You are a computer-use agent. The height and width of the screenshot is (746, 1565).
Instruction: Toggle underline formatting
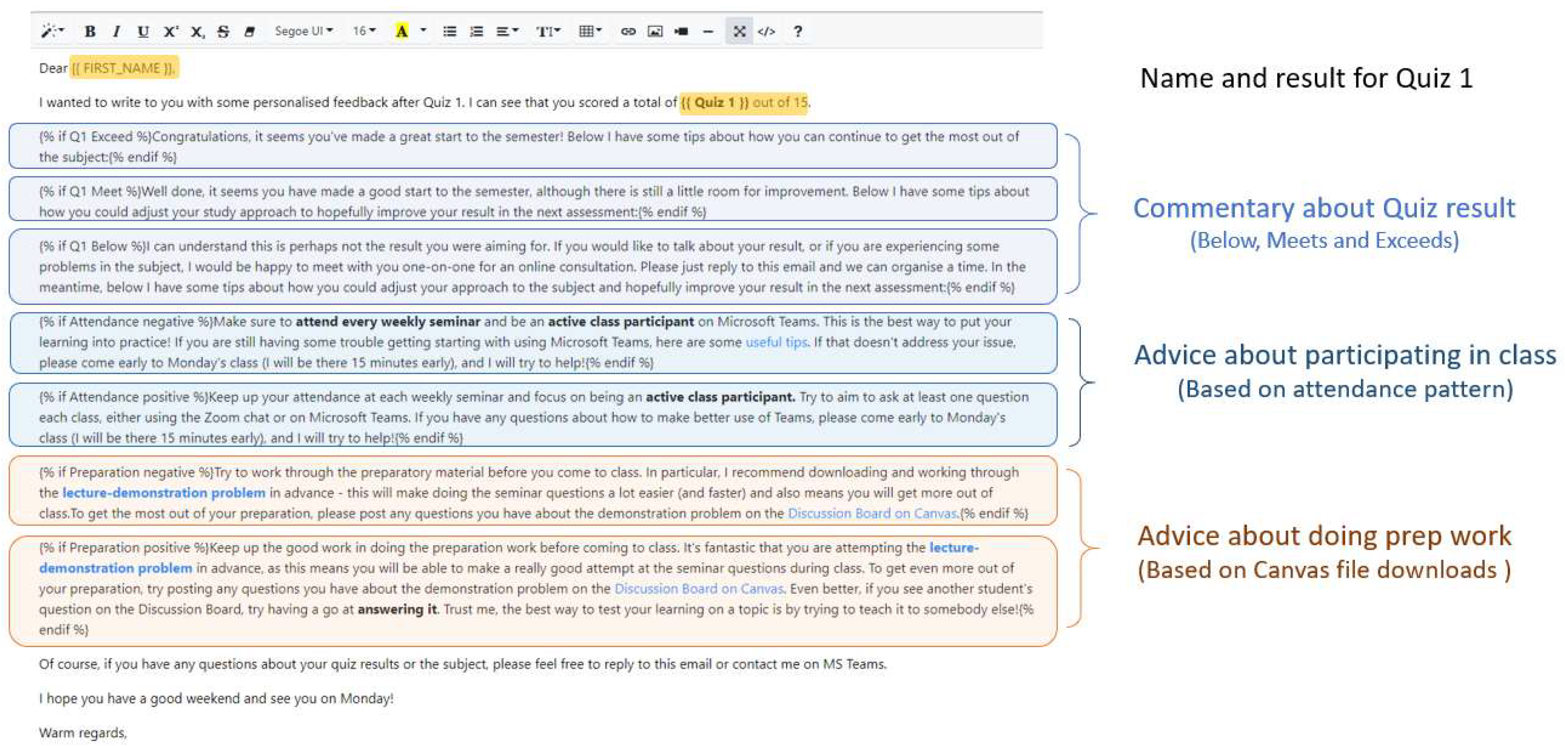pos(143,31)
